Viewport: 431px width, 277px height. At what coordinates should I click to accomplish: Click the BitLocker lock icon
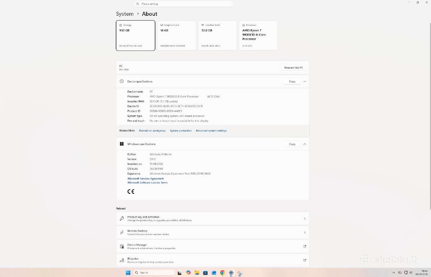(x=122, y=260)
